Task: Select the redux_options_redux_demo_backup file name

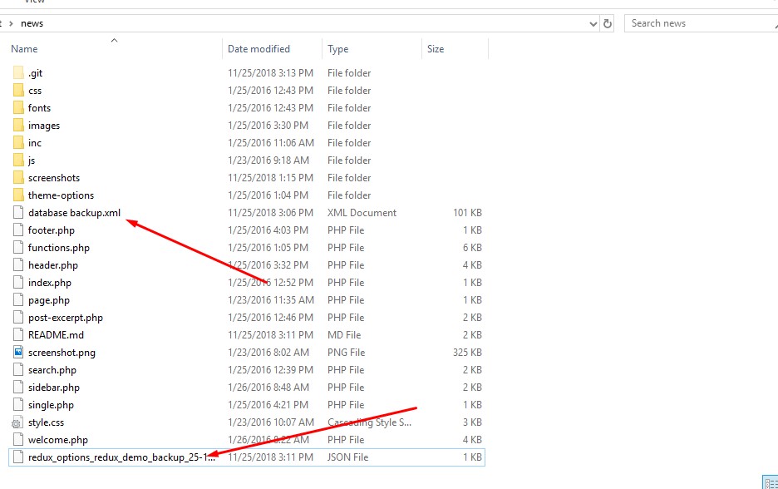Action: 121,457
